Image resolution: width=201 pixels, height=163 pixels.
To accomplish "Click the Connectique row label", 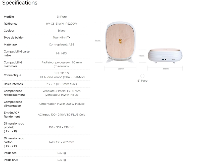I will click(x=13, y=75).
